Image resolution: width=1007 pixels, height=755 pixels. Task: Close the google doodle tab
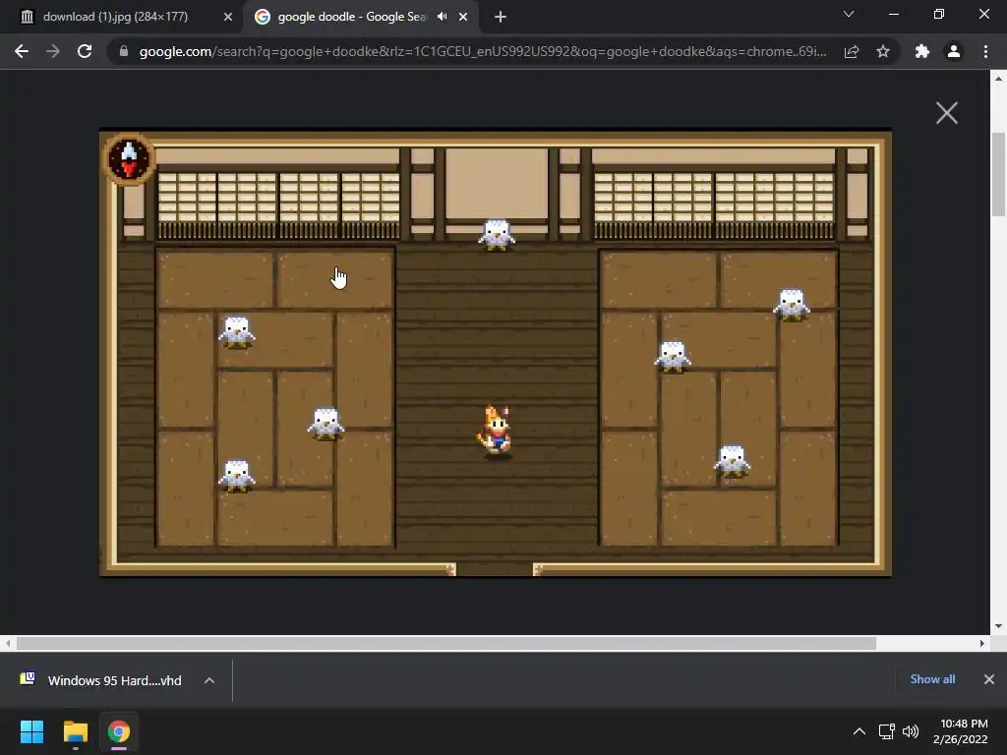[463, 17]
